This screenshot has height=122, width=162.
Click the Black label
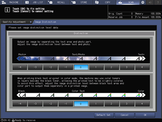[x=21, y=91]
